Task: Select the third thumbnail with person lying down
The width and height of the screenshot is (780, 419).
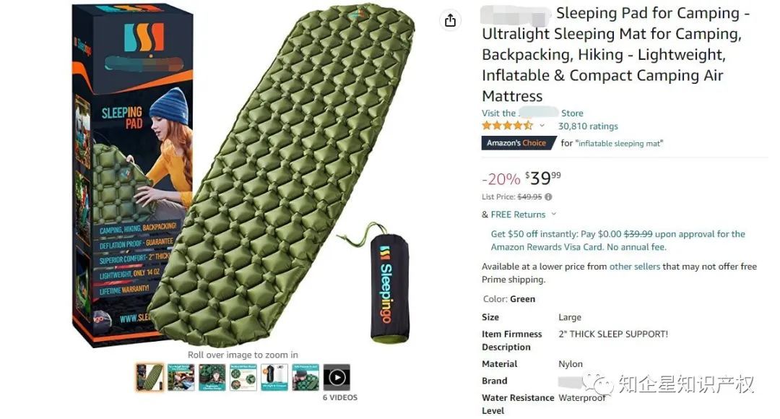Action: (212, 377)
